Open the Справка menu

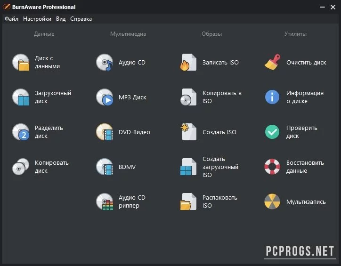click(81, 19)
